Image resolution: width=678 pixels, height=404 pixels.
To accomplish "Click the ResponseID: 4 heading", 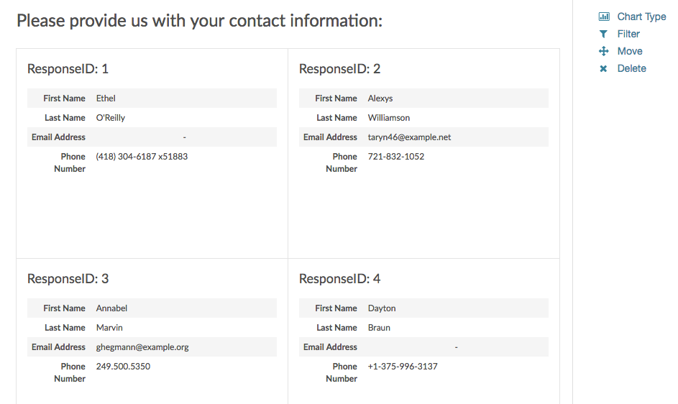I will (x=339, y=279).
